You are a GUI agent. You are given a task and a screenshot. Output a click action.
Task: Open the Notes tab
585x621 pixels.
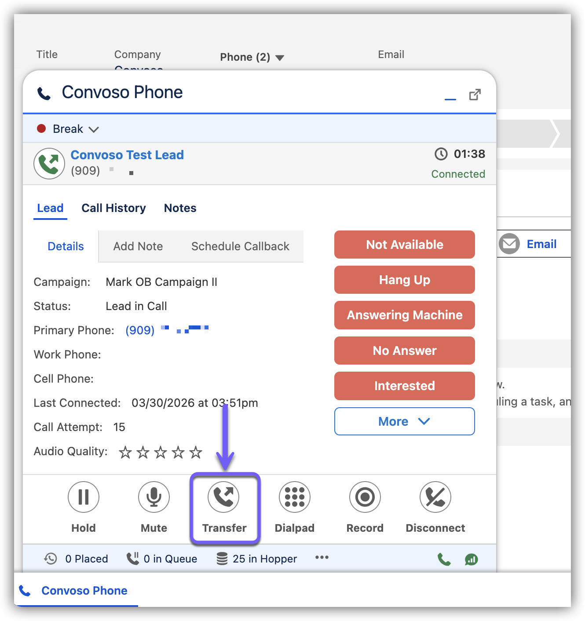pyautogui.click(x=180, y=208)
